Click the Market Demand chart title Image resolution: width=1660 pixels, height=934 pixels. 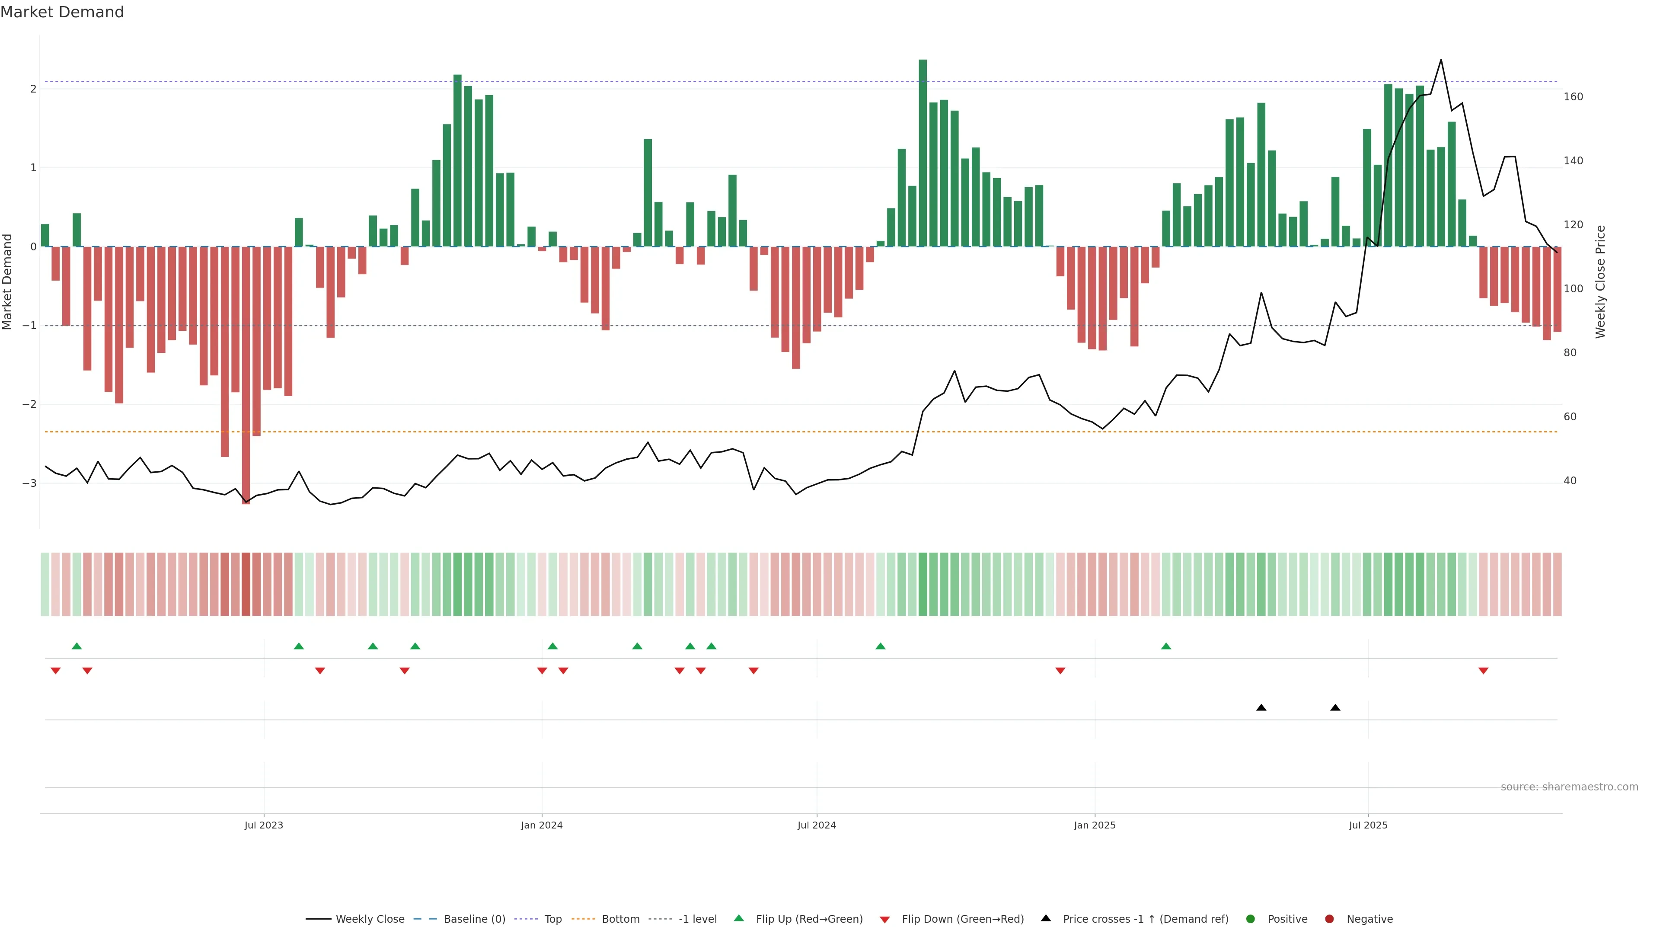point(62,12)
